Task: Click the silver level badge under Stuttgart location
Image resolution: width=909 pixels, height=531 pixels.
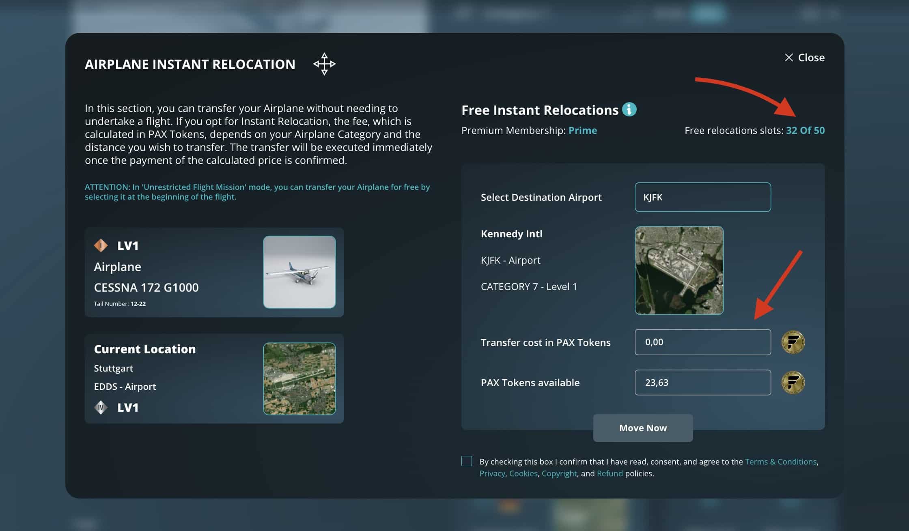Action: [x=101, y=407]
